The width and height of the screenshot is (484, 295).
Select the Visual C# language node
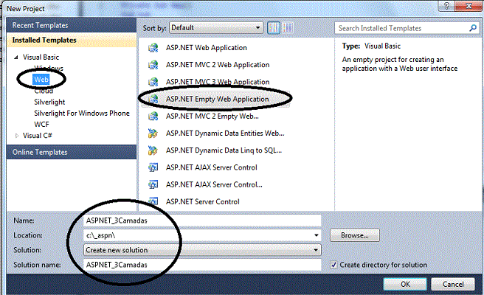[x=38, y=136]
